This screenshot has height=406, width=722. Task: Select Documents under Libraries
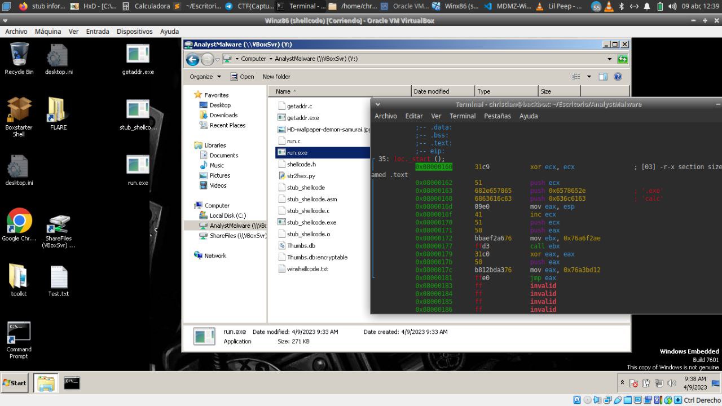(224, 156)
